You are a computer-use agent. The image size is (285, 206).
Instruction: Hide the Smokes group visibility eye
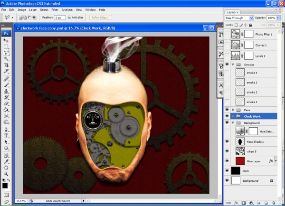227,64
